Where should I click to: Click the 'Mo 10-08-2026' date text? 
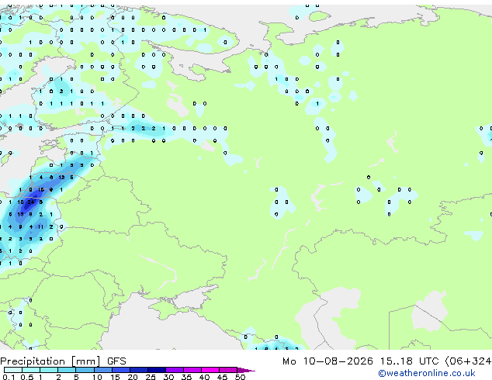click(327, 361)
